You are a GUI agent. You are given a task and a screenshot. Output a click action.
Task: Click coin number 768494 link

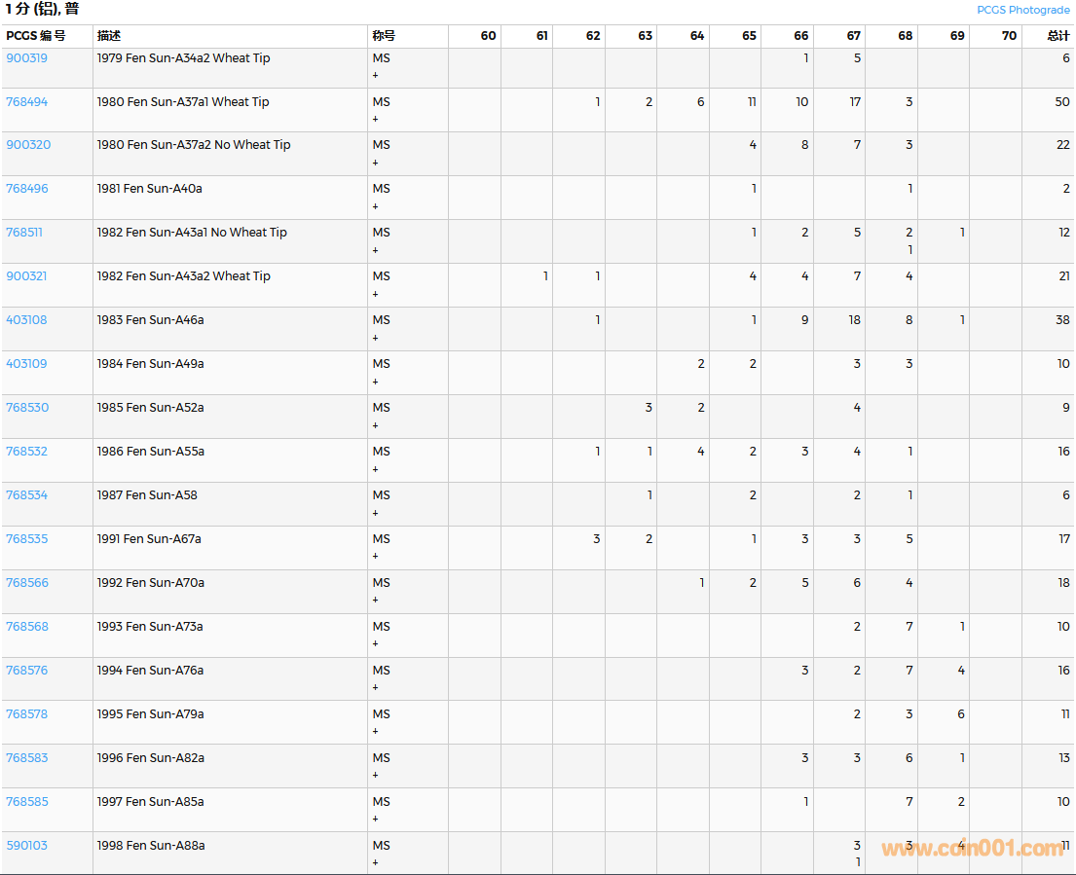point(26,102)
